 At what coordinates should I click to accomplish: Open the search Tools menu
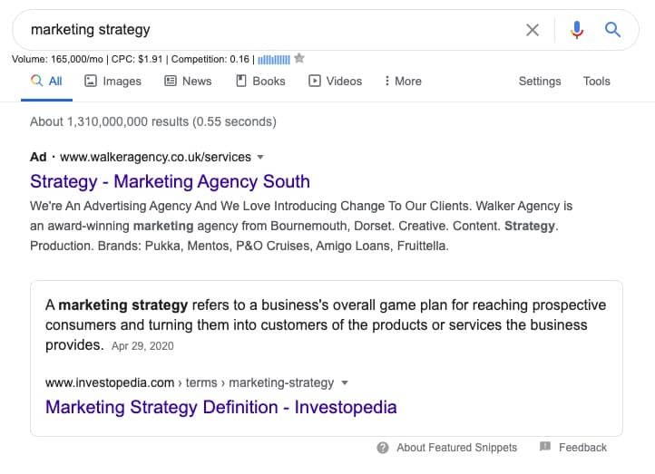pos(597,81)
